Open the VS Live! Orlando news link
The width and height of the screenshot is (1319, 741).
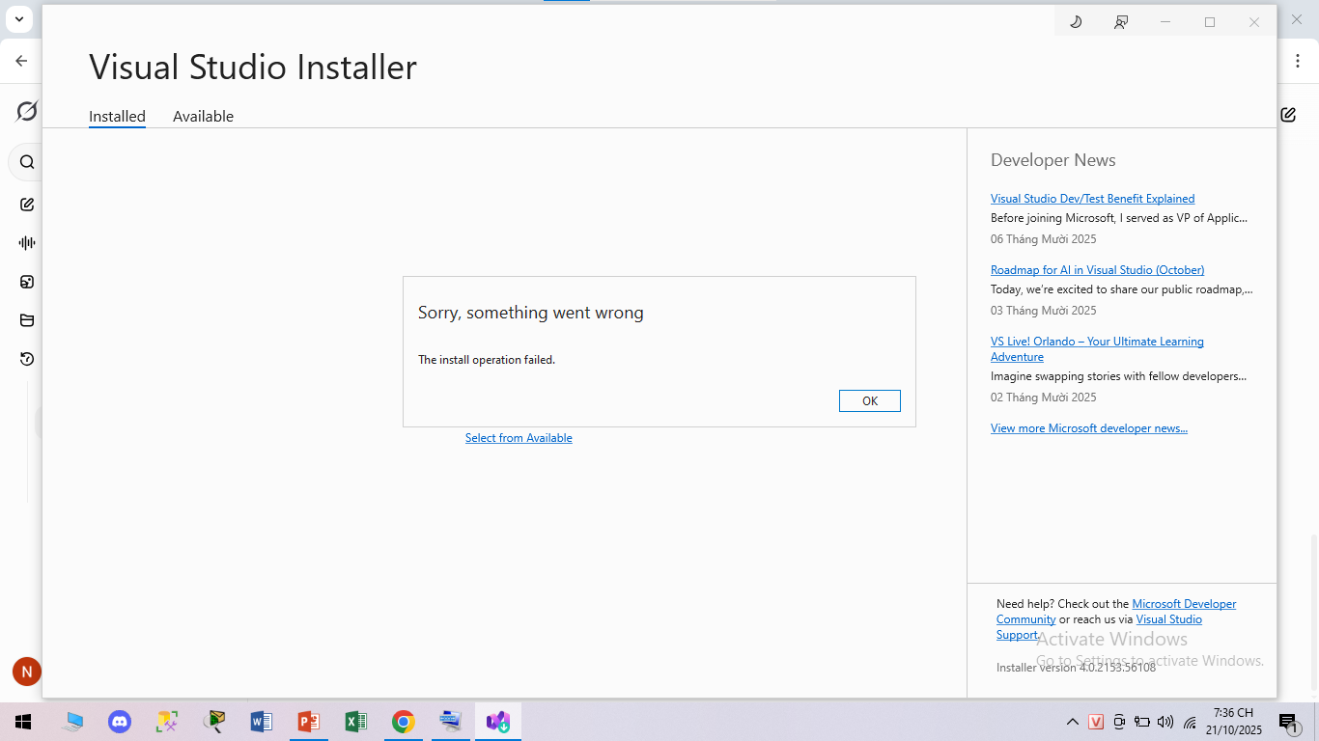click(1097, 342)
